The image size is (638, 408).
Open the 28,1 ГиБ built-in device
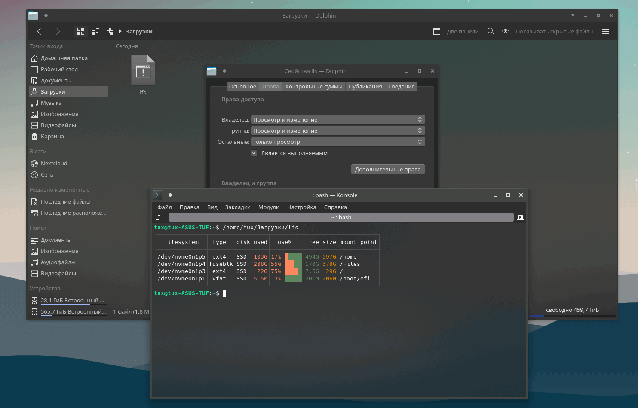click(68, 300)
